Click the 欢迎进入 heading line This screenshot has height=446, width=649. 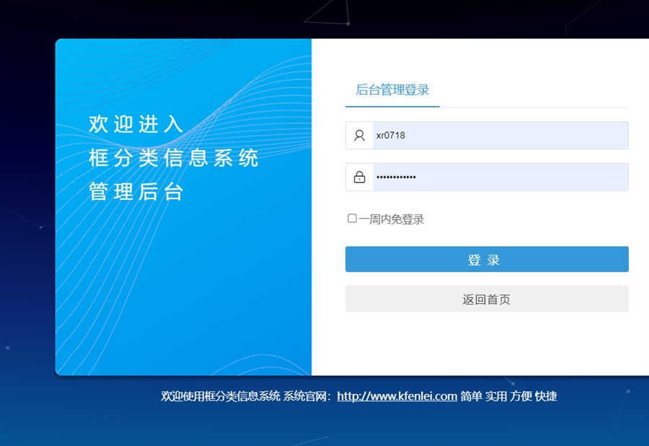click(x=136, y=123)
